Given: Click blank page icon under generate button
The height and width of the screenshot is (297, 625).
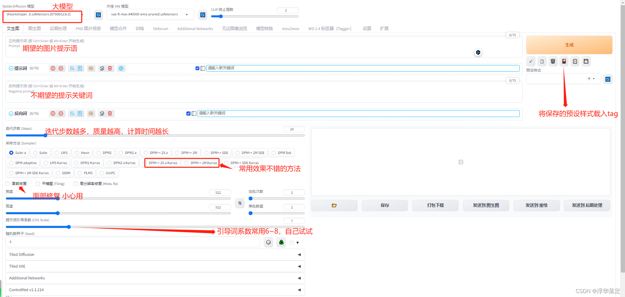Looking at the screenshot, I should [x=542, y=61].
